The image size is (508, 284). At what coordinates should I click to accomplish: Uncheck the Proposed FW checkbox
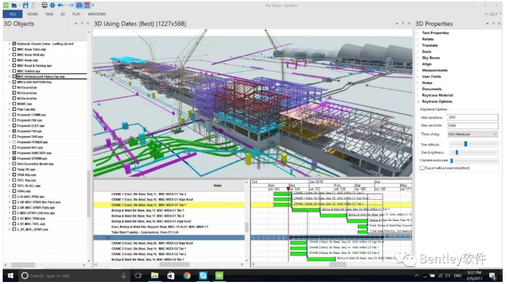point(14,131)
